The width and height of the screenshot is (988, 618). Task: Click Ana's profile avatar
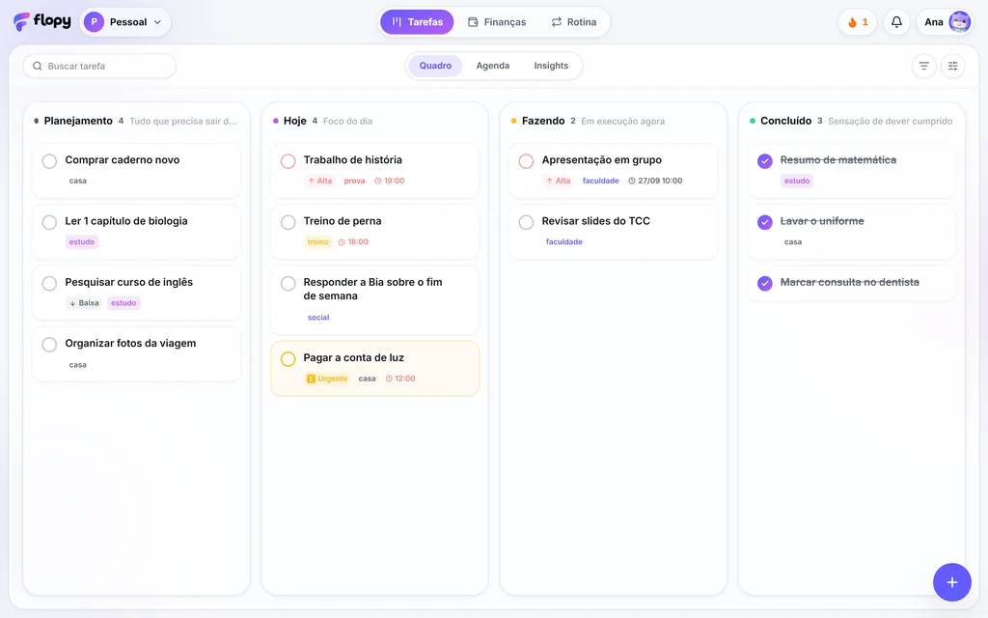(x=960, y=22)
